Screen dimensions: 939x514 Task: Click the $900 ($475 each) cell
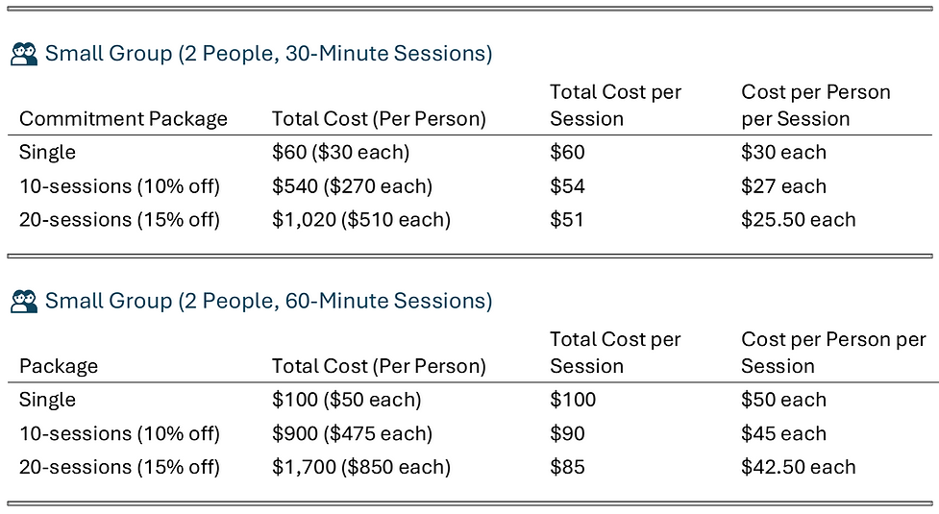point(352,433)
